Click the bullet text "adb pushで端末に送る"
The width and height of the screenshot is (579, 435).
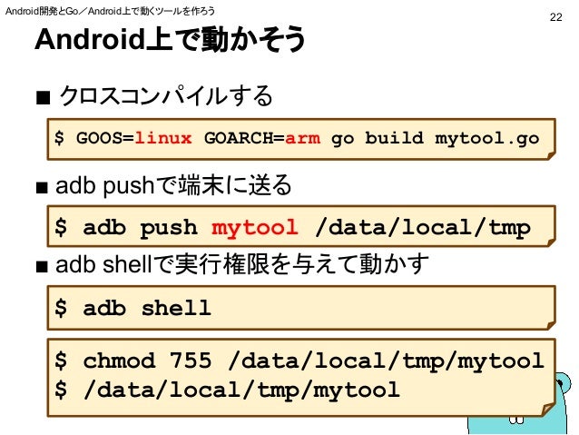(173, 184)
